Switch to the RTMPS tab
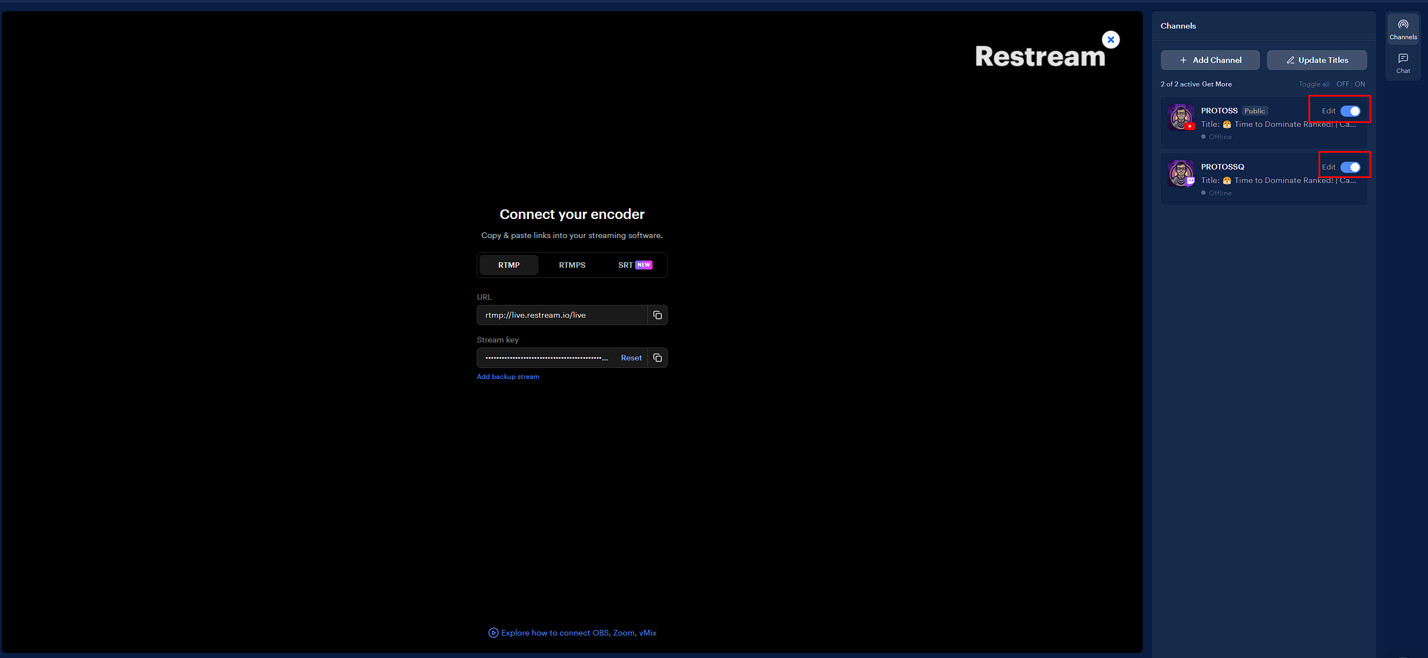The width and height of the screenshot is (1428, 658). click(572, 265)
